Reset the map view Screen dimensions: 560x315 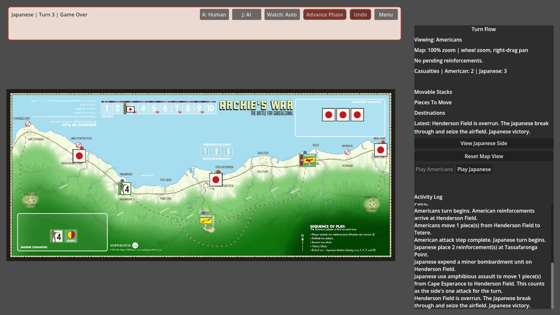point(484,156)
